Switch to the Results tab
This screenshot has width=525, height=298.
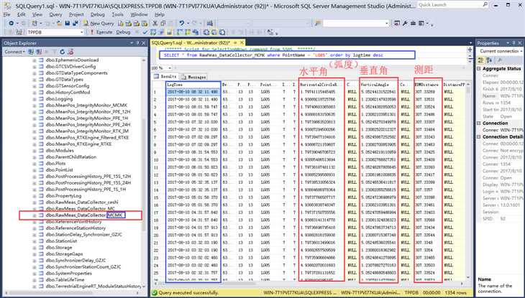[x=165, y=77]
